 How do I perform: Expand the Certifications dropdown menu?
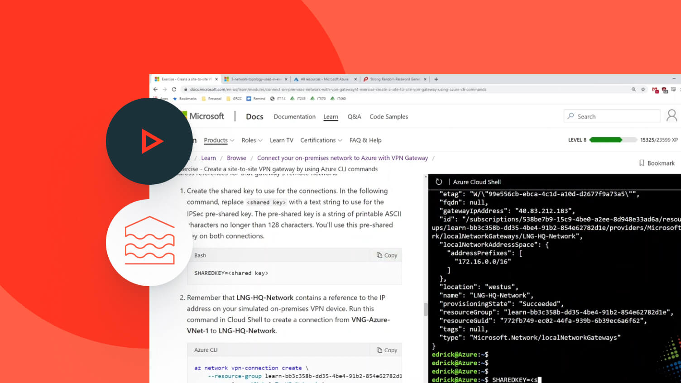point(321,140)
